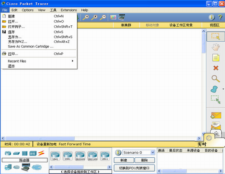Choose the 2620XM router model
Image resolution: width=225 pixels, height=174 pixels.
pyautogui.click(x=80, y=156)
